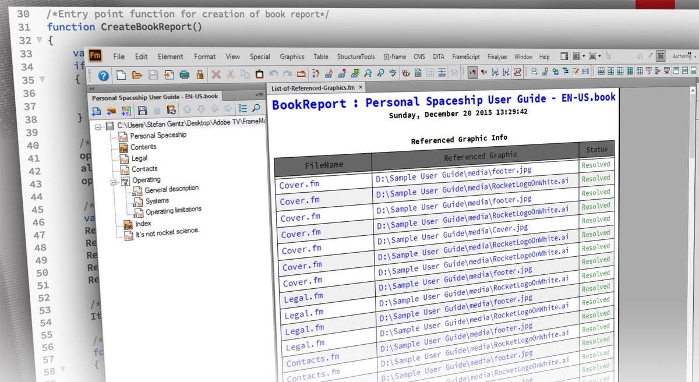This screenshot has width=699, height=382.
Task: Undo the last action
Action: pyautogui.click(x=275, y=75)
